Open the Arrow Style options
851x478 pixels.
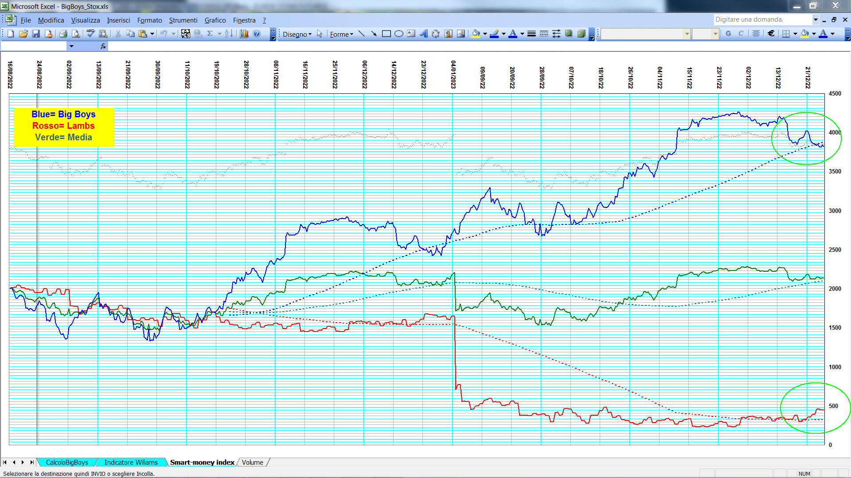[x=556, y=34]
